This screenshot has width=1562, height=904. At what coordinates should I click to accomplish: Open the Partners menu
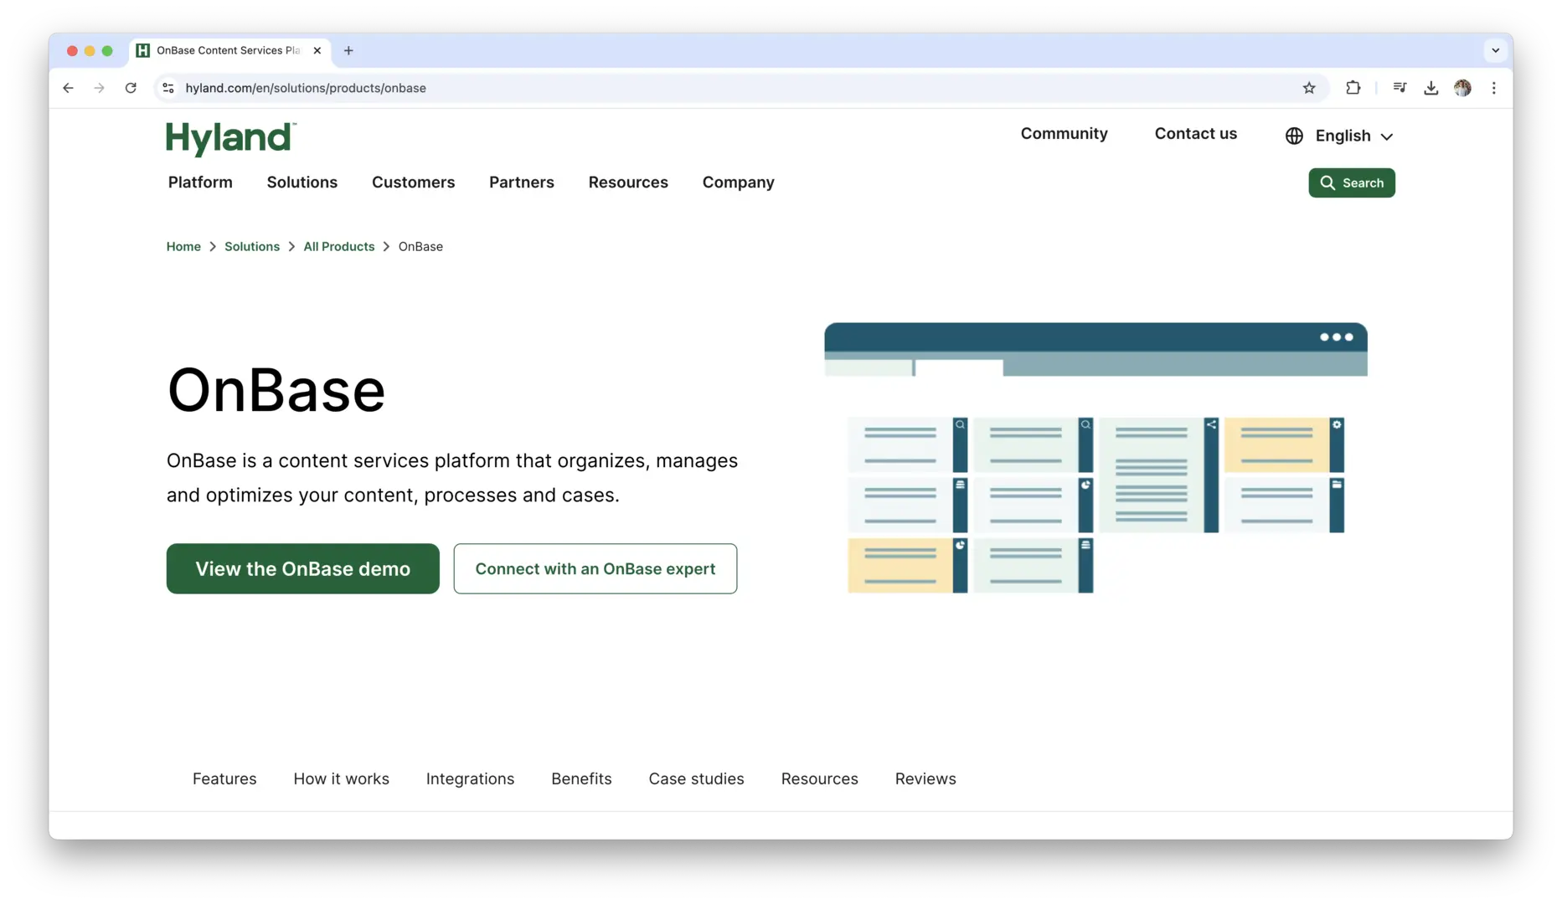(x=522, y=182)
